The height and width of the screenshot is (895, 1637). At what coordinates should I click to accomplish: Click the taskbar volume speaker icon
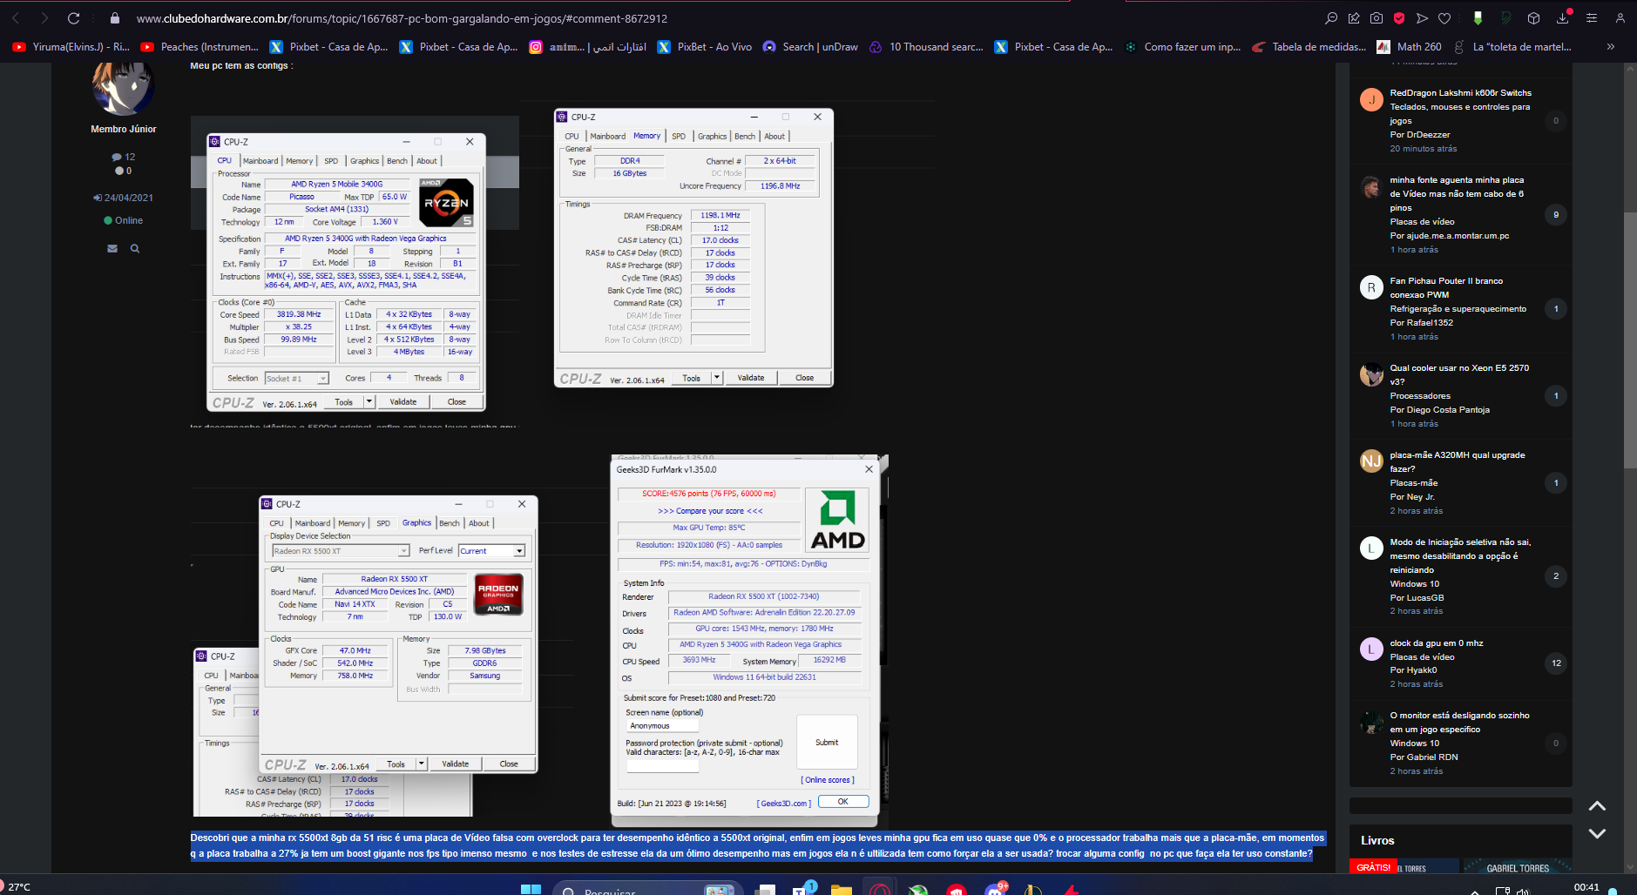tap(1523, 891)
